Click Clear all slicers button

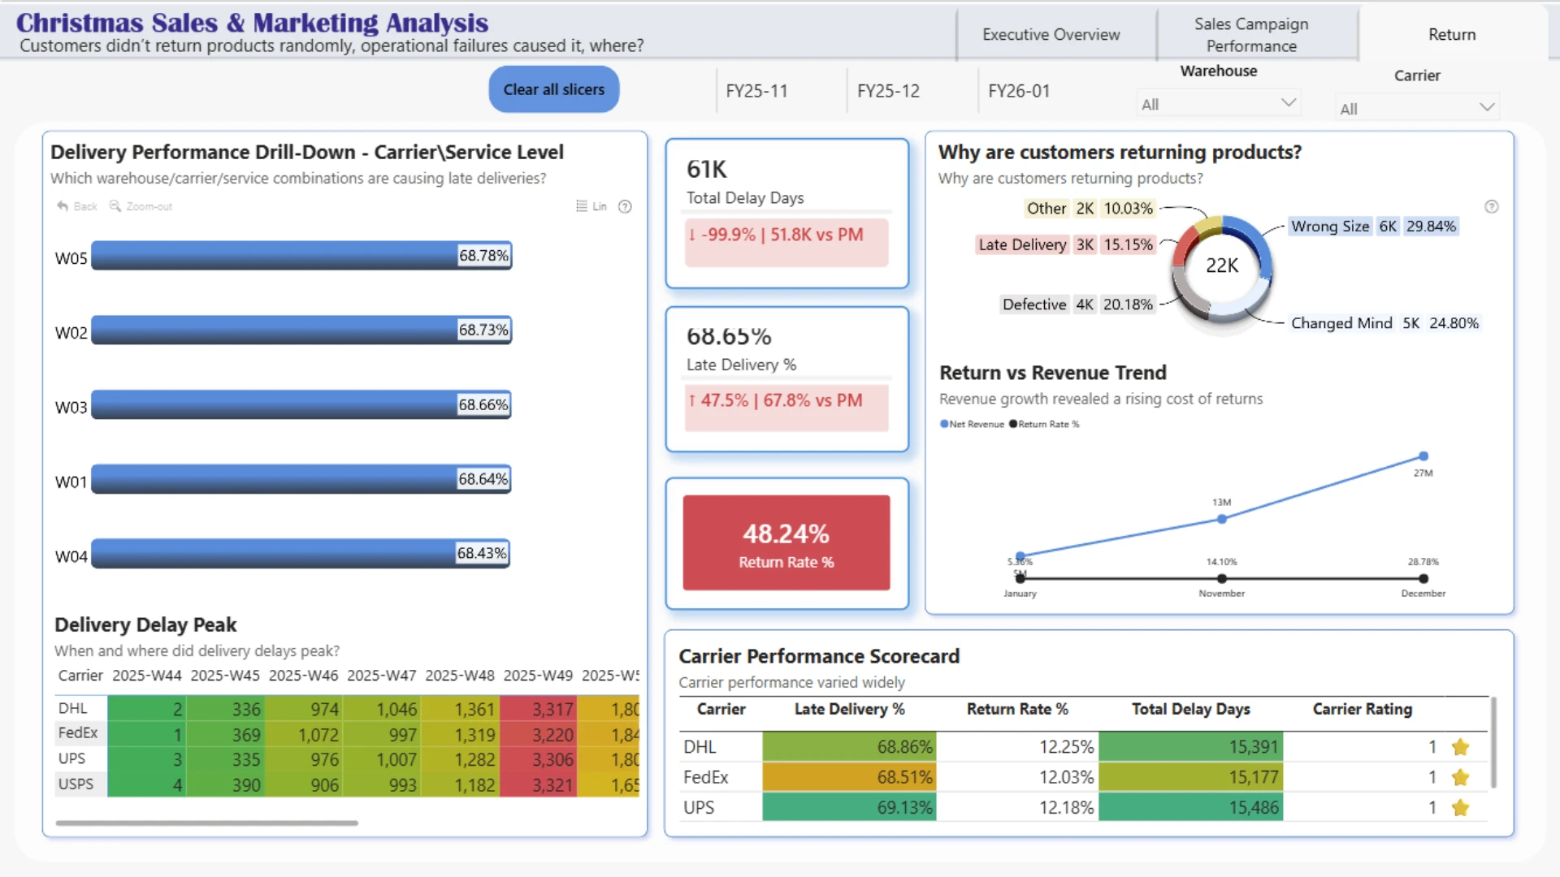(x=554, y=89)
